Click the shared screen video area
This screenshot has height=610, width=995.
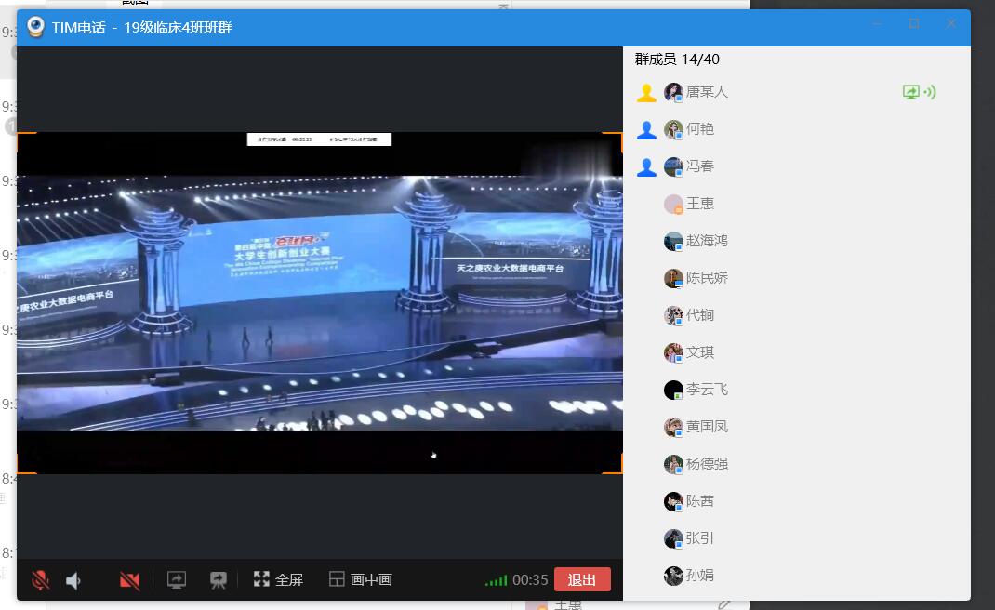319,302
